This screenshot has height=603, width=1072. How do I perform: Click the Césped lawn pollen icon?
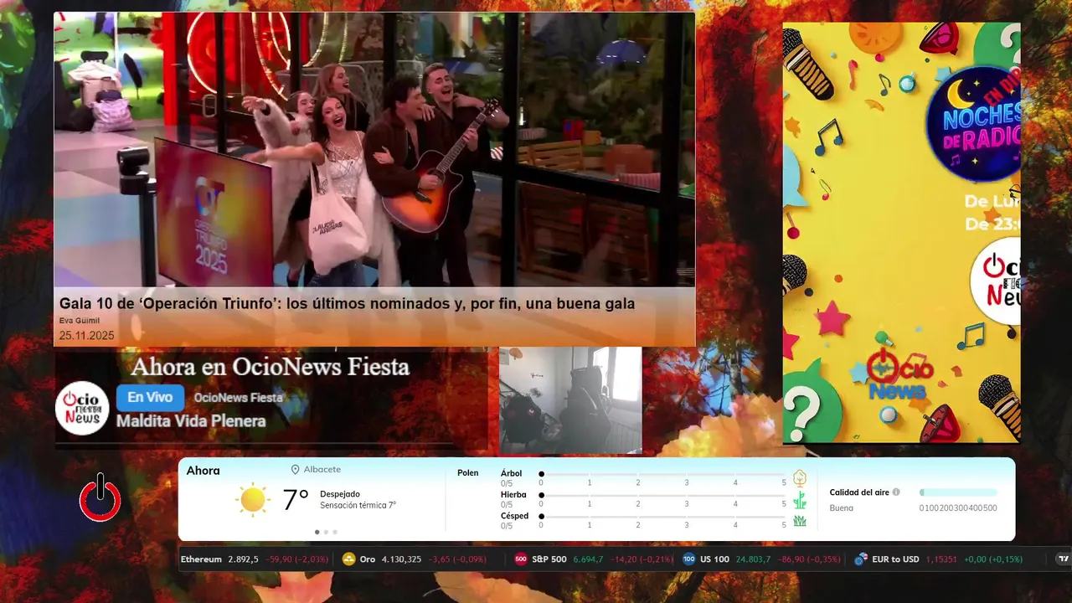[x=800, y=521]
